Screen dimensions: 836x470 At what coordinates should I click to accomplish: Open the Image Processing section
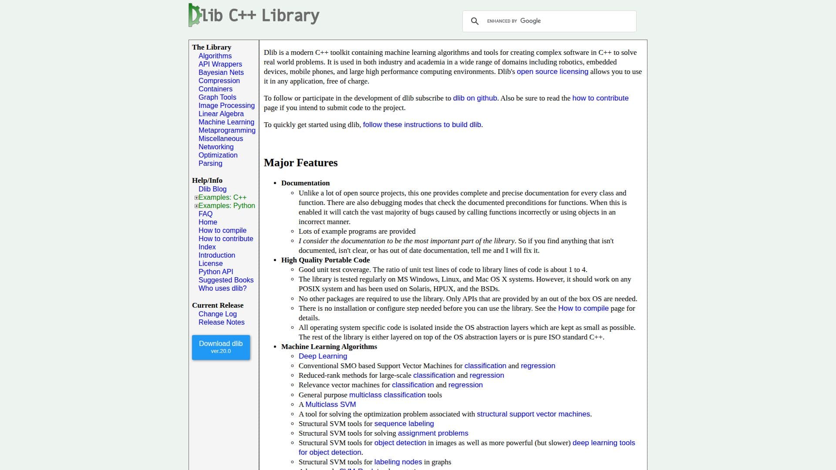(226, 105)
